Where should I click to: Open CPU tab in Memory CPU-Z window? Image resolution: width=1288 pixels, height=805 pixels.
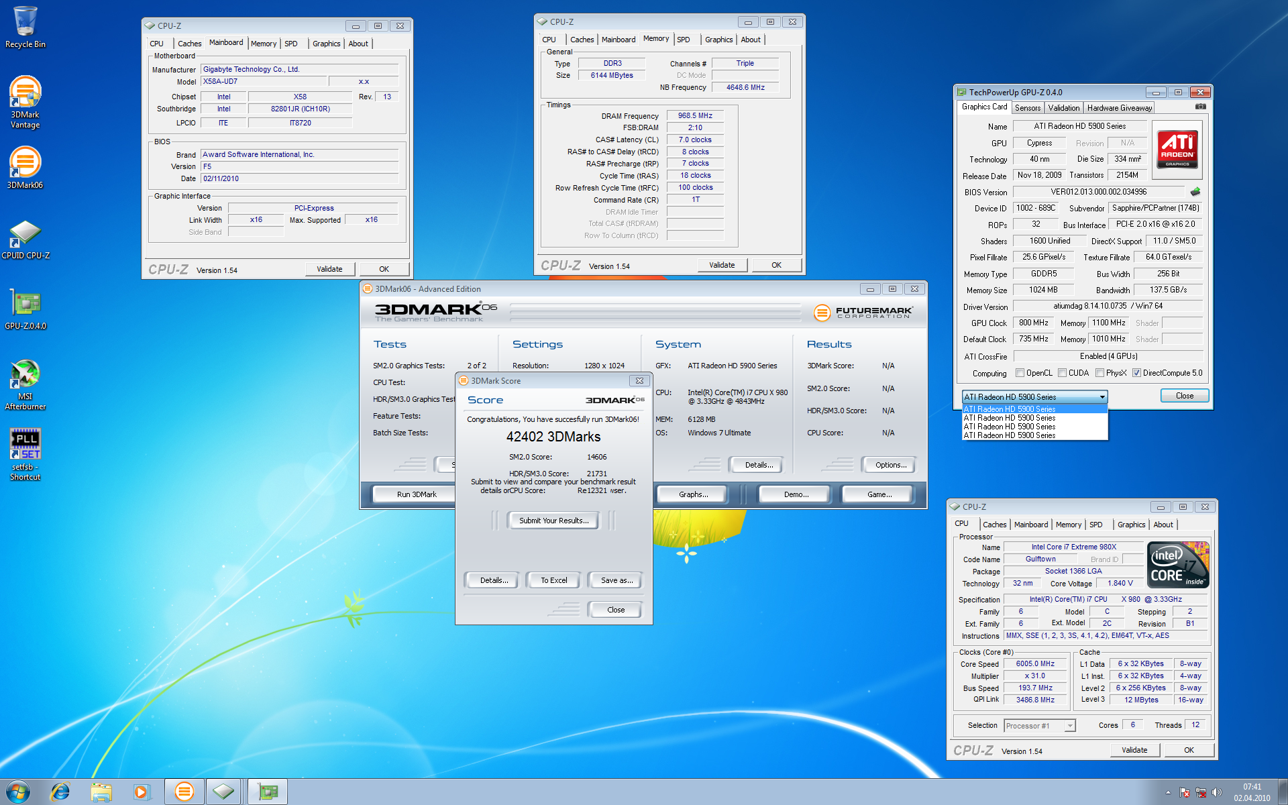549,40
